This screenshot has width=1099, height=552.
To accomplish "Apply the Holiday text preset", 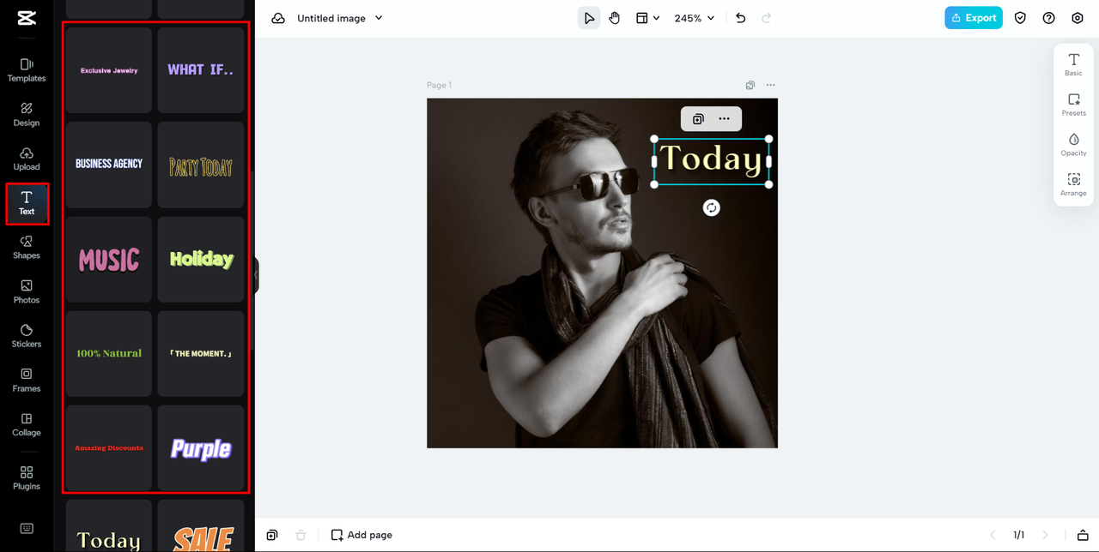I will point(201,260).
